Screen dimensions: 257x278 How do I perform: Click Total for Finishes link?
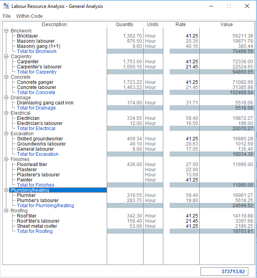[36, 185]
